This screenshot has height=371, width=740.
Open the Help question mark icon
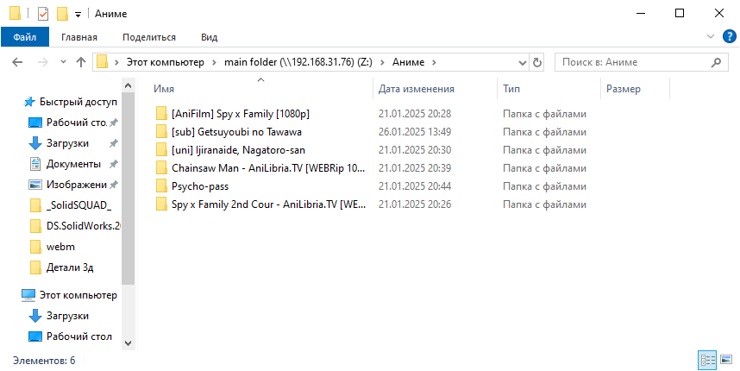click(729, 37)
